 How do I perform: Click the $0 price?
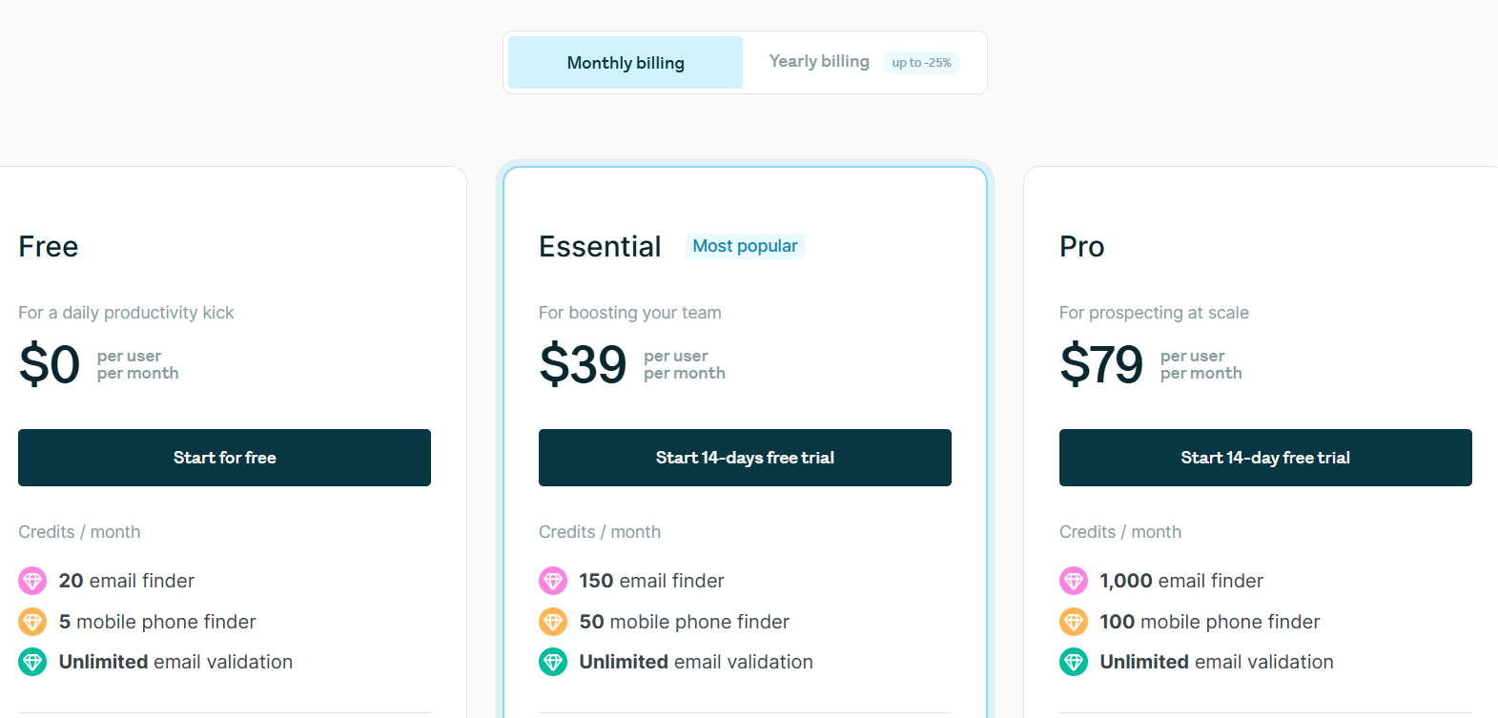[x=50, y=364]
